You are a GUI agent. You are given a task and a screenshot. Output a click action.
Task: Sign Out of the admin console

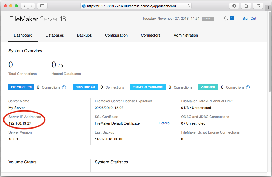249,18
